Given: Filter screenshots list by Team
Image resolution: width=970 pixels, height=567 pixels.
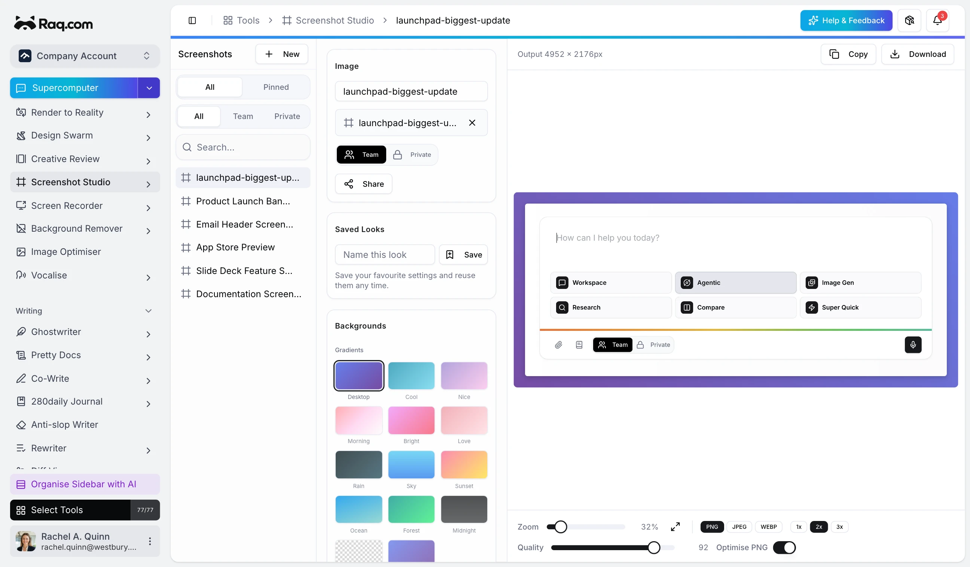Looking at the screenshot, I should point(243,116).
